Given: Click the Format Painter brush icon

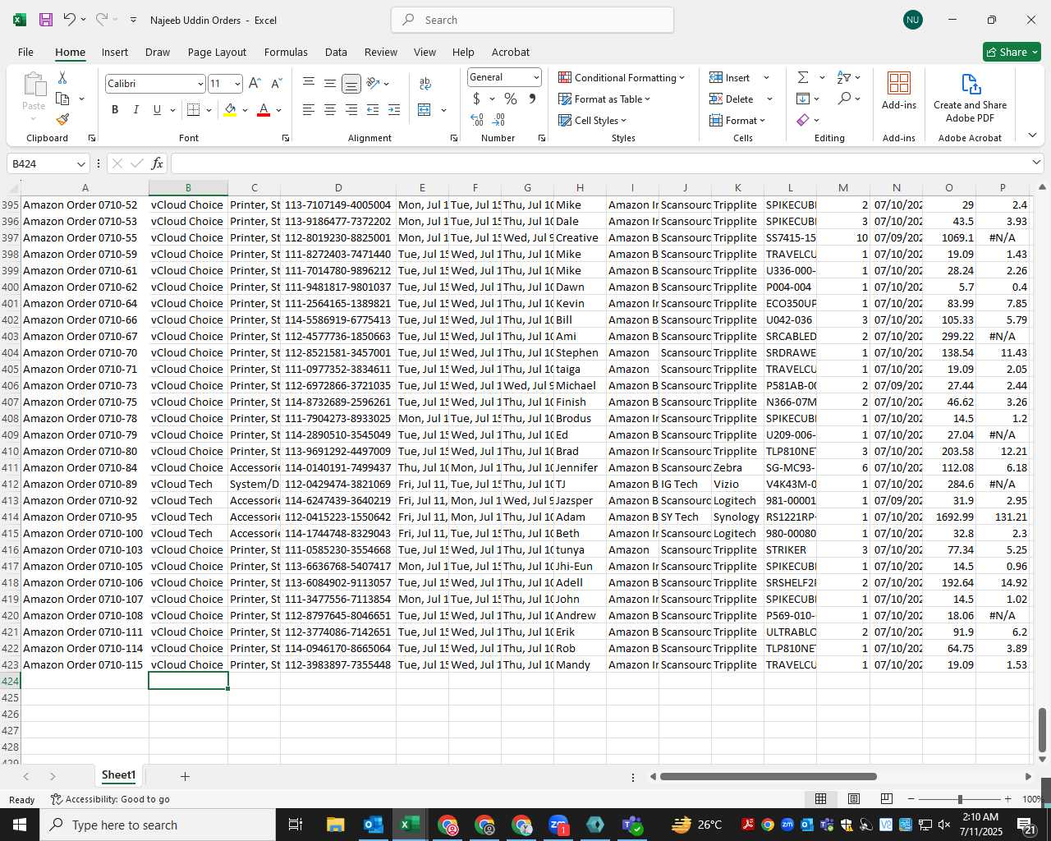Looking at the screenshot, I should point(62,120).
